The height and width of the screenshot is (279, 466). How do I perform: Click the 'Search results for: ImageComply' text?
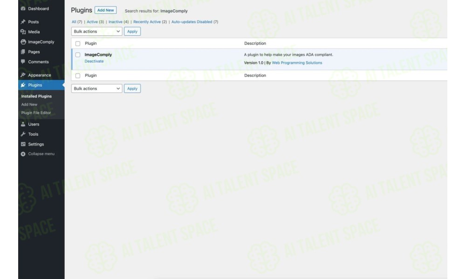(156, 11)
